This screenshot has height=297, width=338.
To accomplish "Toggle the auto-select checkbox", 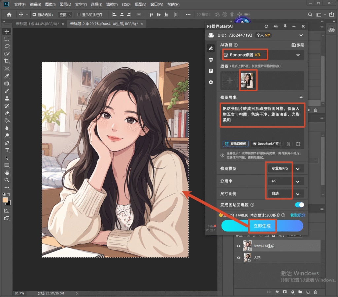I will (x=34, y=15).
